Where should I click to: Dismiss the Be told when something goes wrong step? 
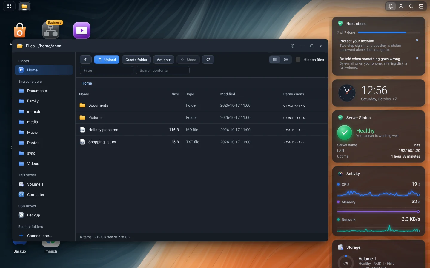point(417,58)
